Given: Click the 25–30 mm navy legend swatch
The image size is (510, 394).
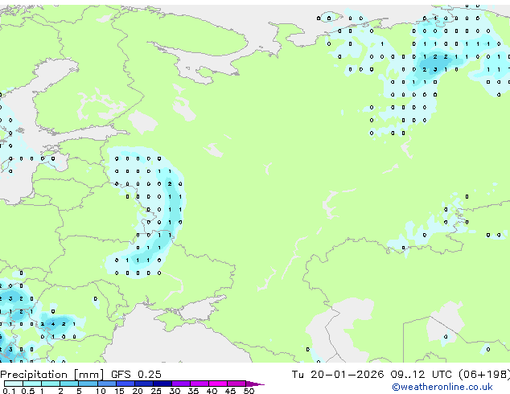Looking at the screenshot, I should point(162,384).
